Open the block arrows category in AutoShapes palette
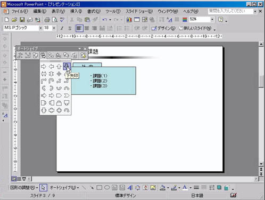Viewport: 265px width, 200px height. click(43, 55)
